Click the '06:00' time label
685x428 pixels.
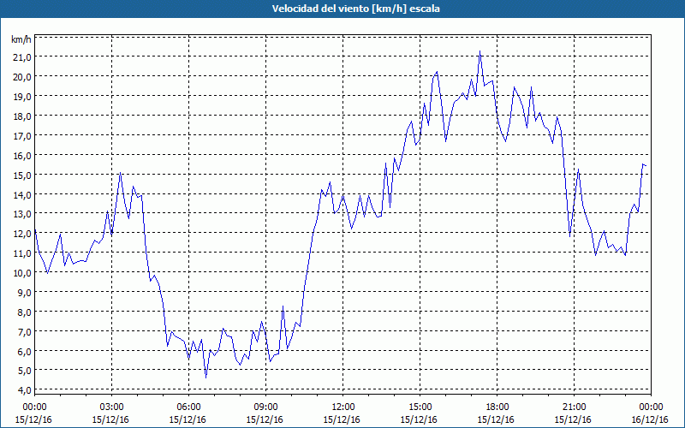pyautogui.click(x=188, y=407)
